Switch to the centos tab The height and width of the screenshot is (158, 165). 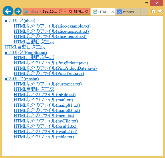click(128, 12)
